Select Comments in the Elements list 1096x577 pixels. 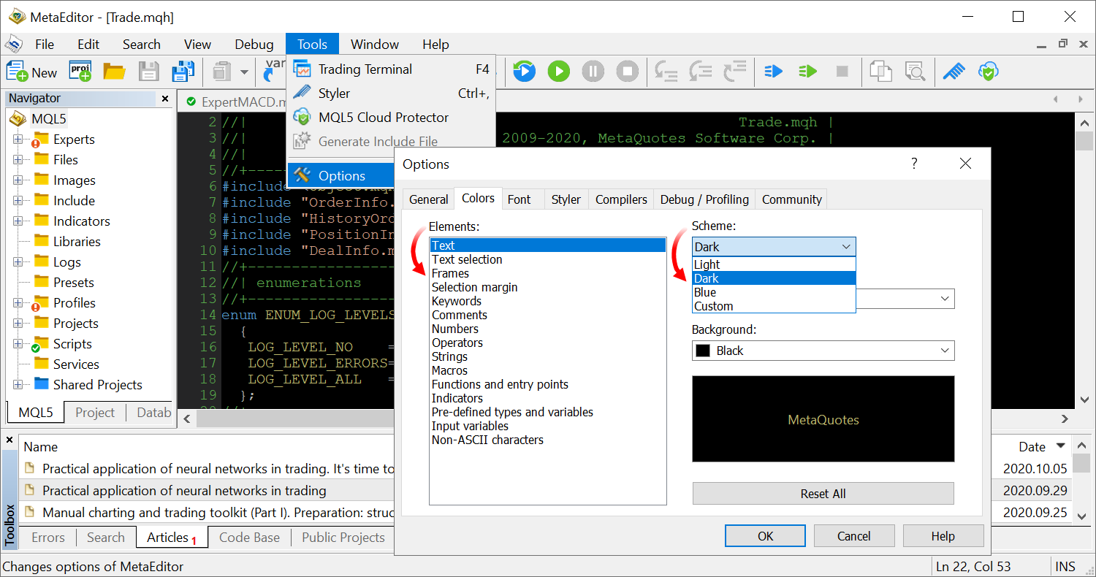tap(548, 315)
